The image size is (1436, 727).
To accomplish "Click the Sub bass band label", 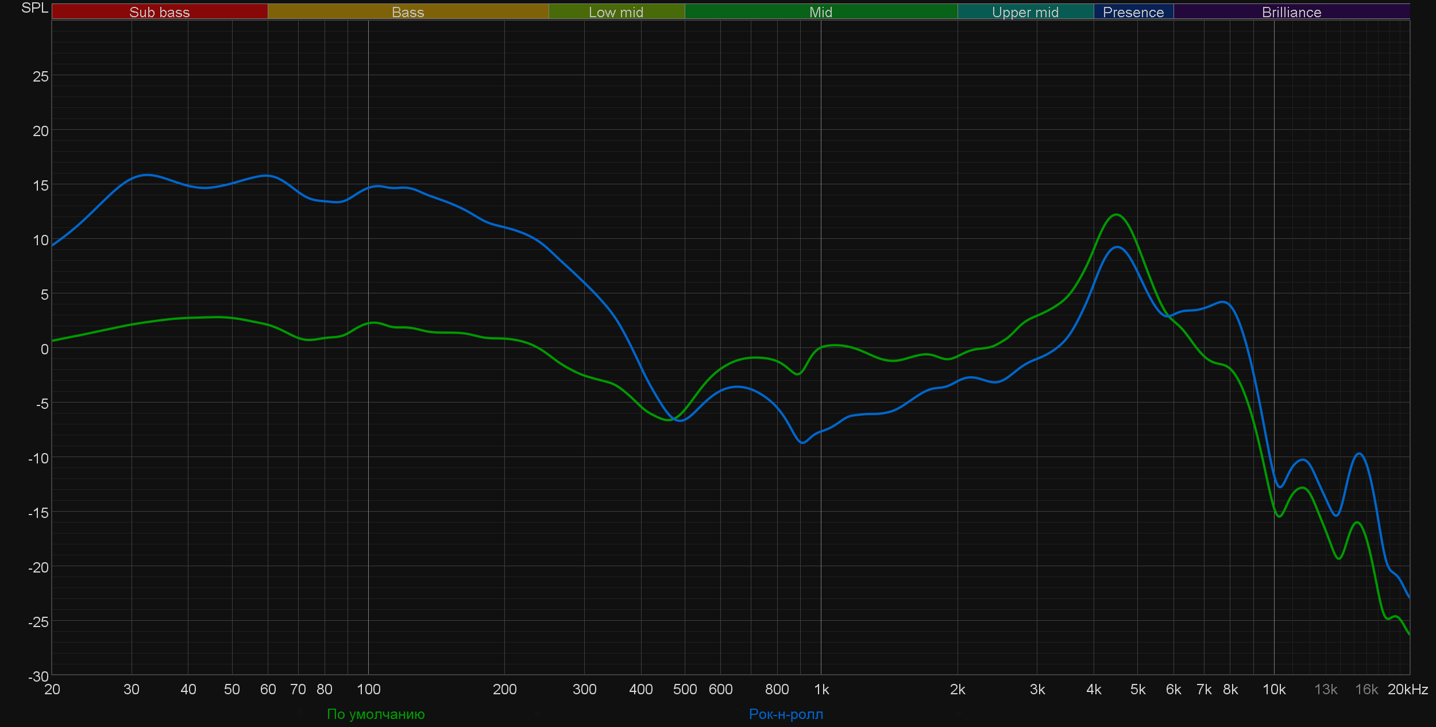I will coord(159,12).
